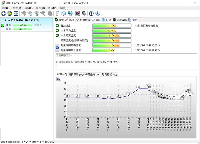Image resolution: width=200 pixels, height=144 pixels.
Task: Switch to the 自動偵錯 tab
Action: click(x=83, y=20)
